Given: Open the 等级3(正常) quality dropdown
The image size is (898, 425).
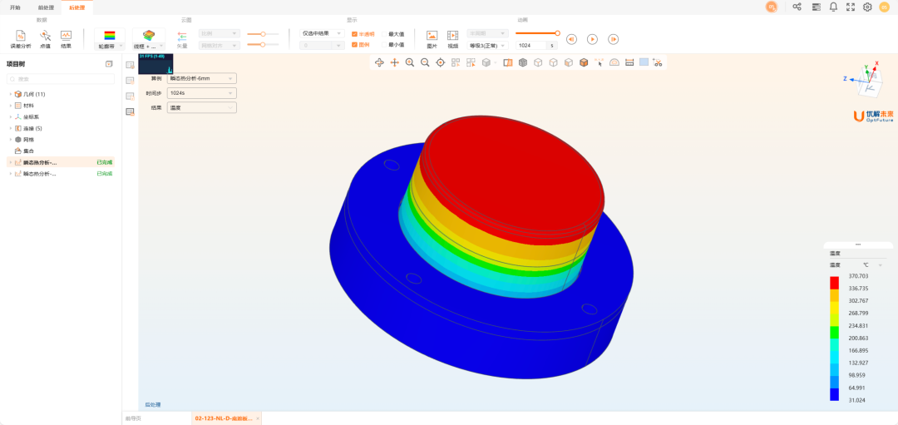Looking at the screenshot, I should 487,45.
